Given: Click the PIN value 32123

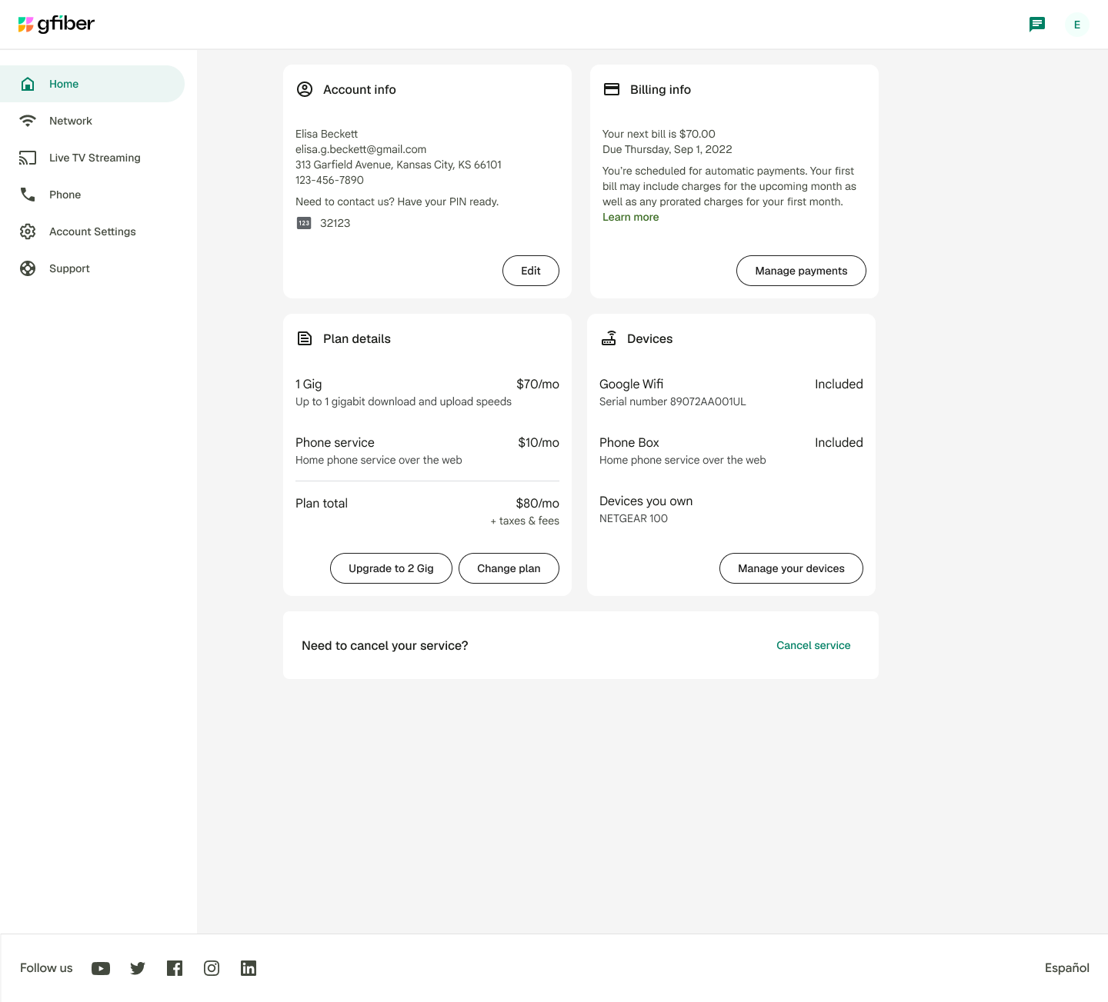Looking at the screenshot, I should (335, 223).
